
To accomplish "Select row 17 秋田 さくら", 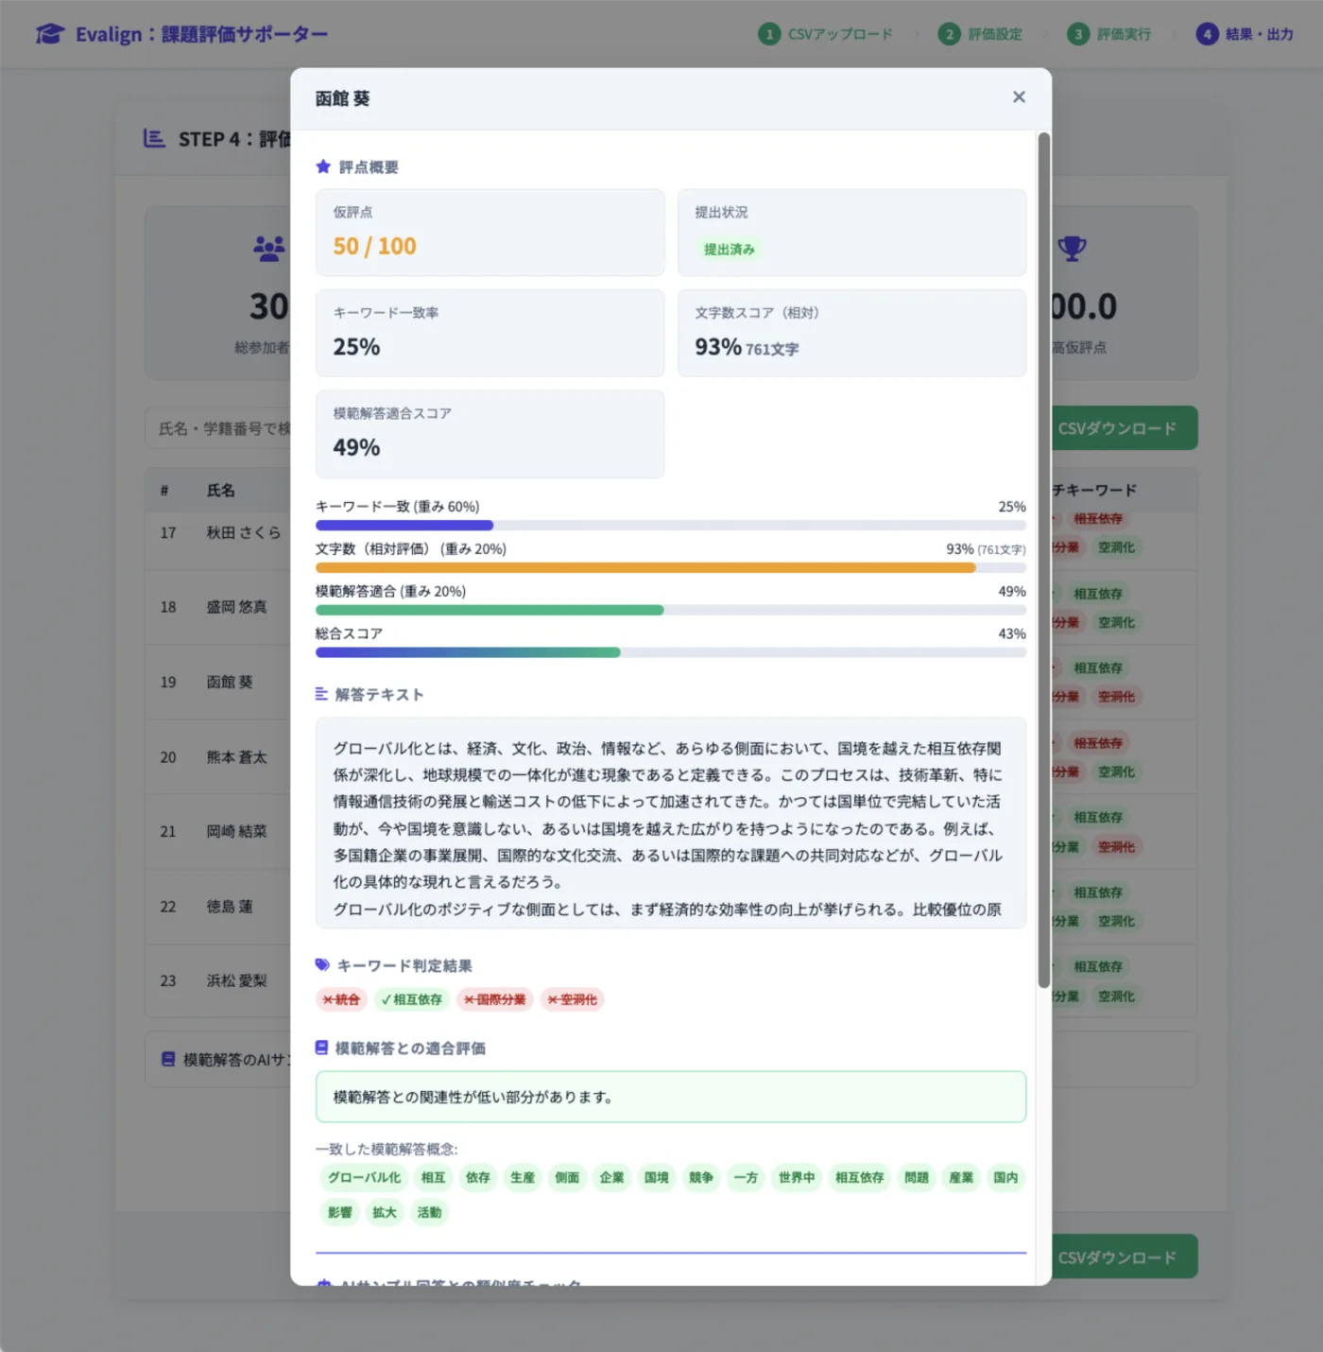I will tap(217, 532).
